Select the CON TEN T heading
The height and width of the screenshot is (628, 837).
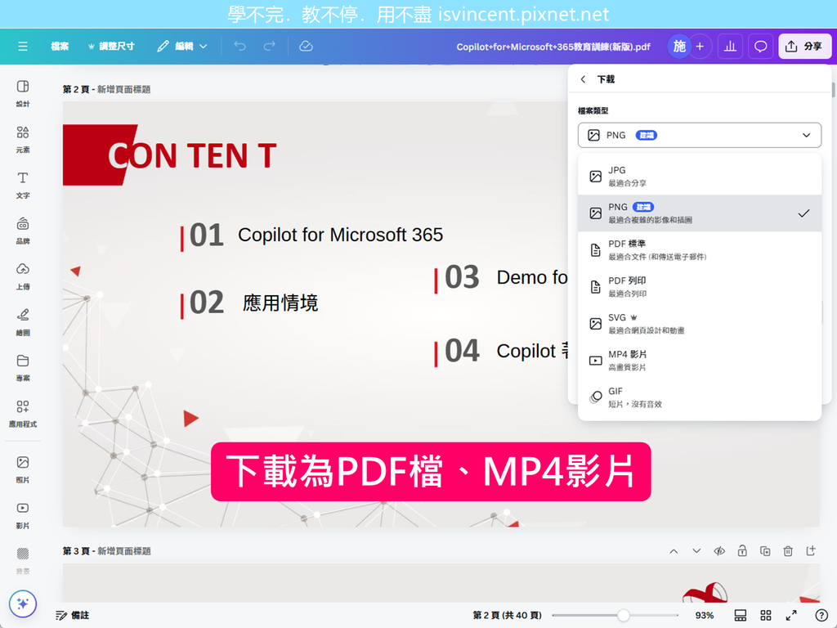[192, 155]
